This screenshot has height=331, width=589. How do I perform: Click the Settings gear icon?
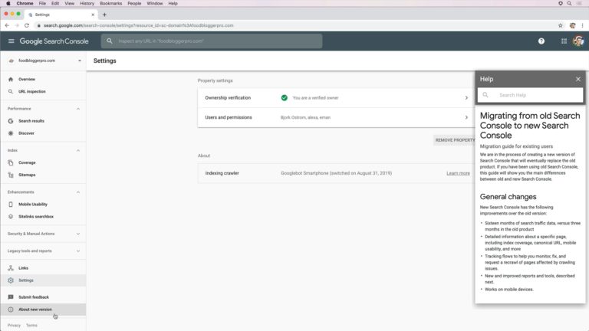(x=11, y=280)
